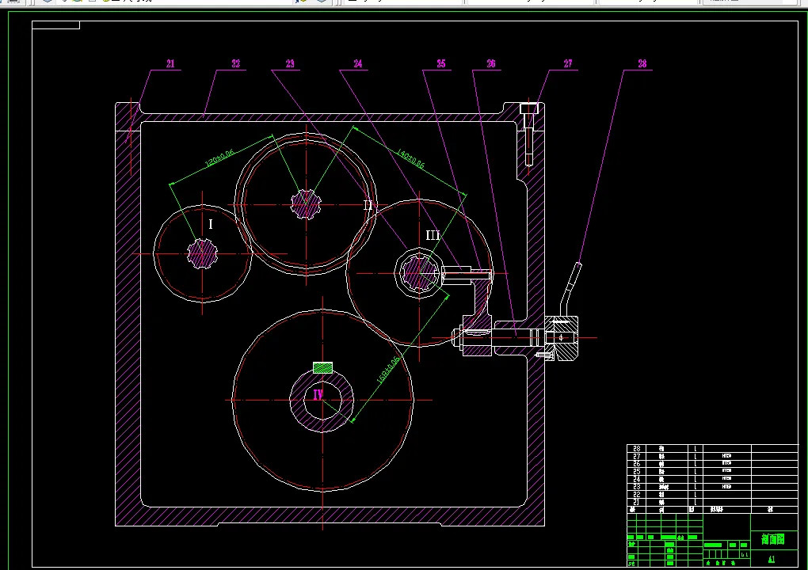Click the shaft label III

[433, 235]
